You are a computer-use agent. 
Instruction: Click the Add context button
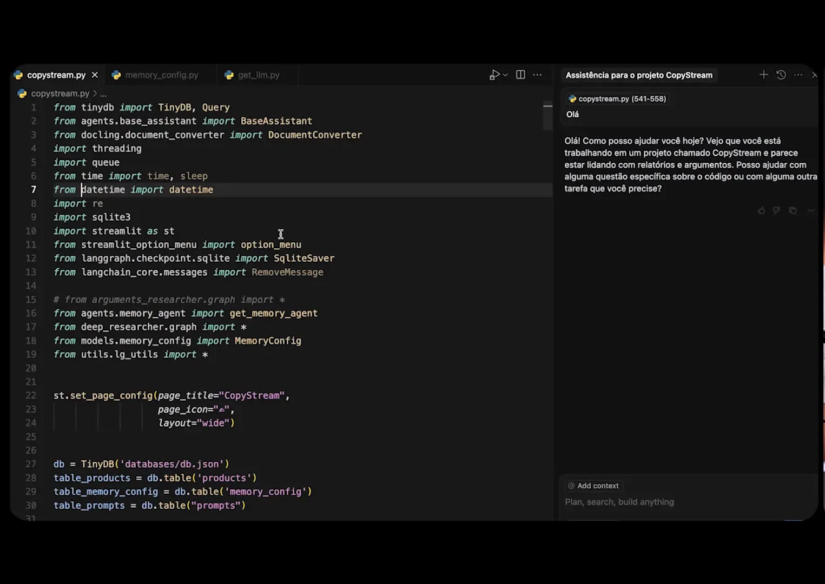point(593,486)
